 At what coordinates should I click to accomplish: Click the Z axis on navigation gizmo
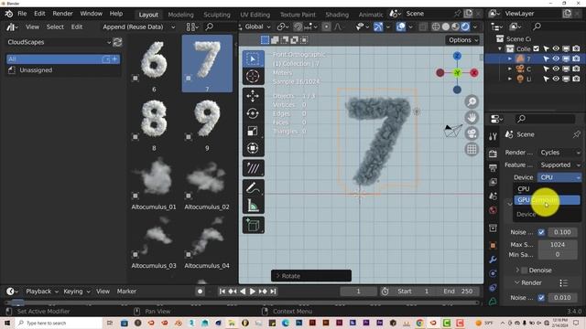tap(457, 56)
